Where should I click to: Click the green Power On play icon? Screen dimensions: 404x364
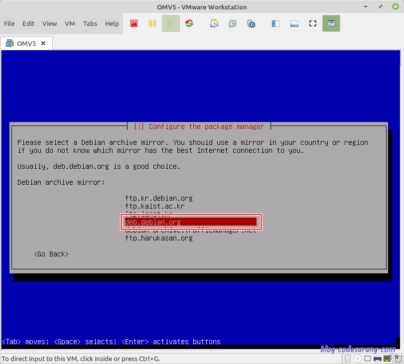[170, 23]
